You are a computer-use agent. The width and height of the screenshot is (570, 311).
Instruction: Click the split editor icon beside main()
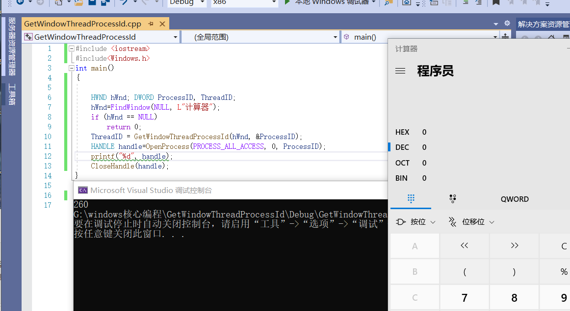pos(505,37)
